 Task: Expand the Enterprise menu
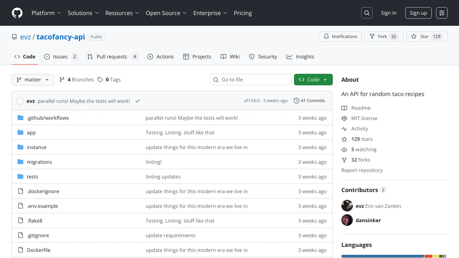(210, 13)
